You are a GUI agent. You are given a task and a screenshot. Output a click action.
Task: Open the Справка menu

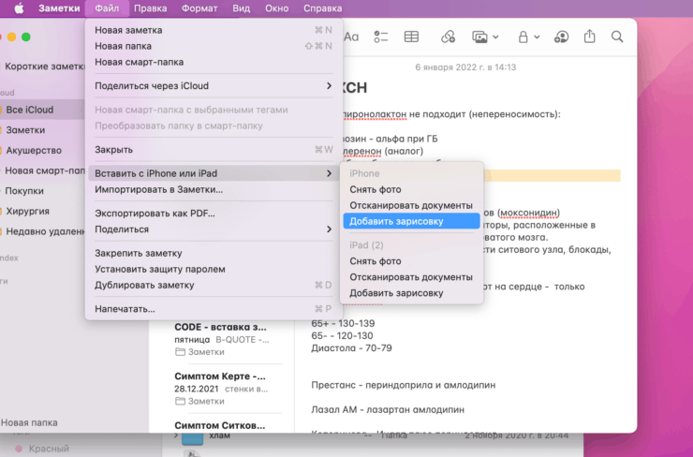(323, 8)
